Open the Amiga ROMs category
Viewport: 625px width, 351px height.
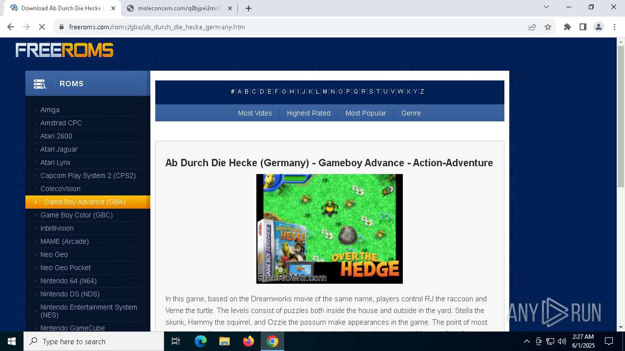pos(50,110)
